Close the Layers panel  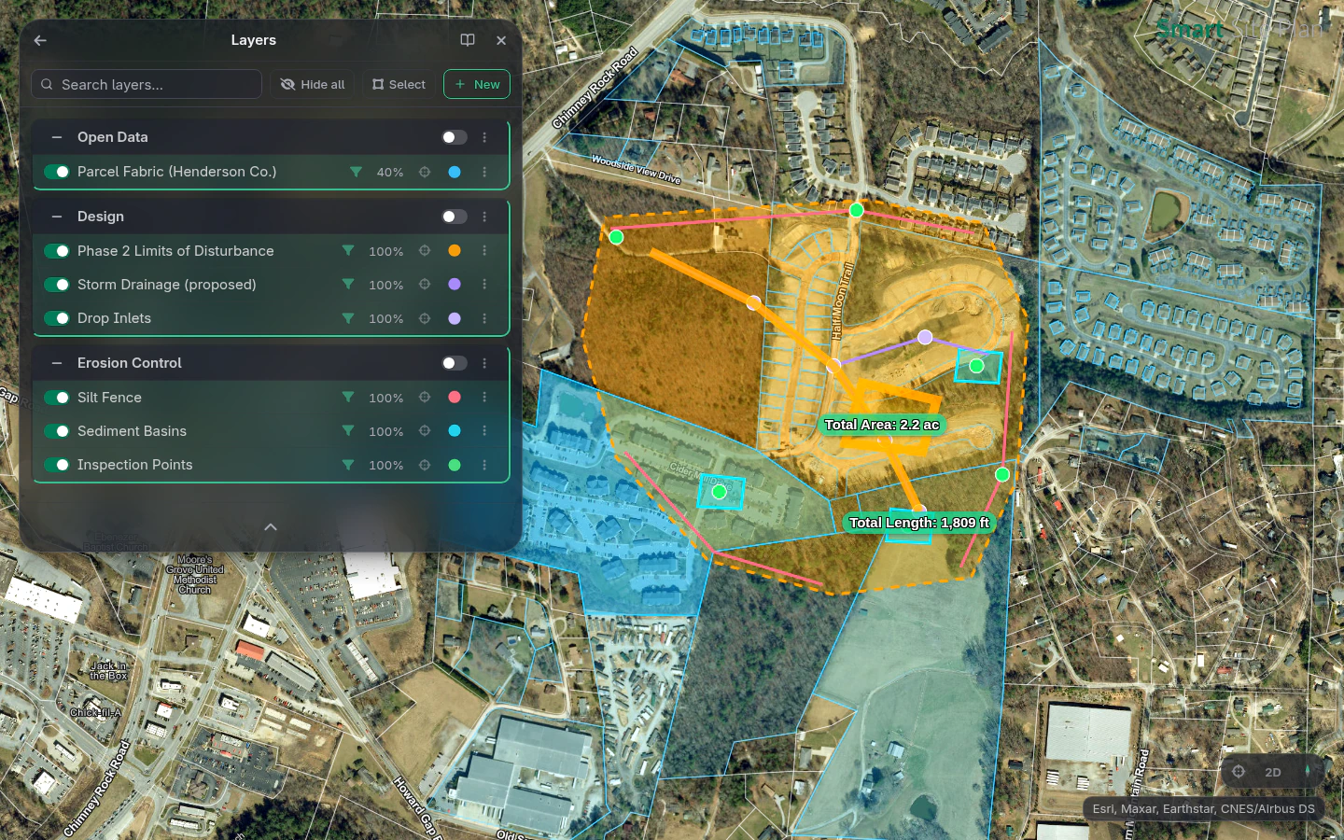(501, 40)
